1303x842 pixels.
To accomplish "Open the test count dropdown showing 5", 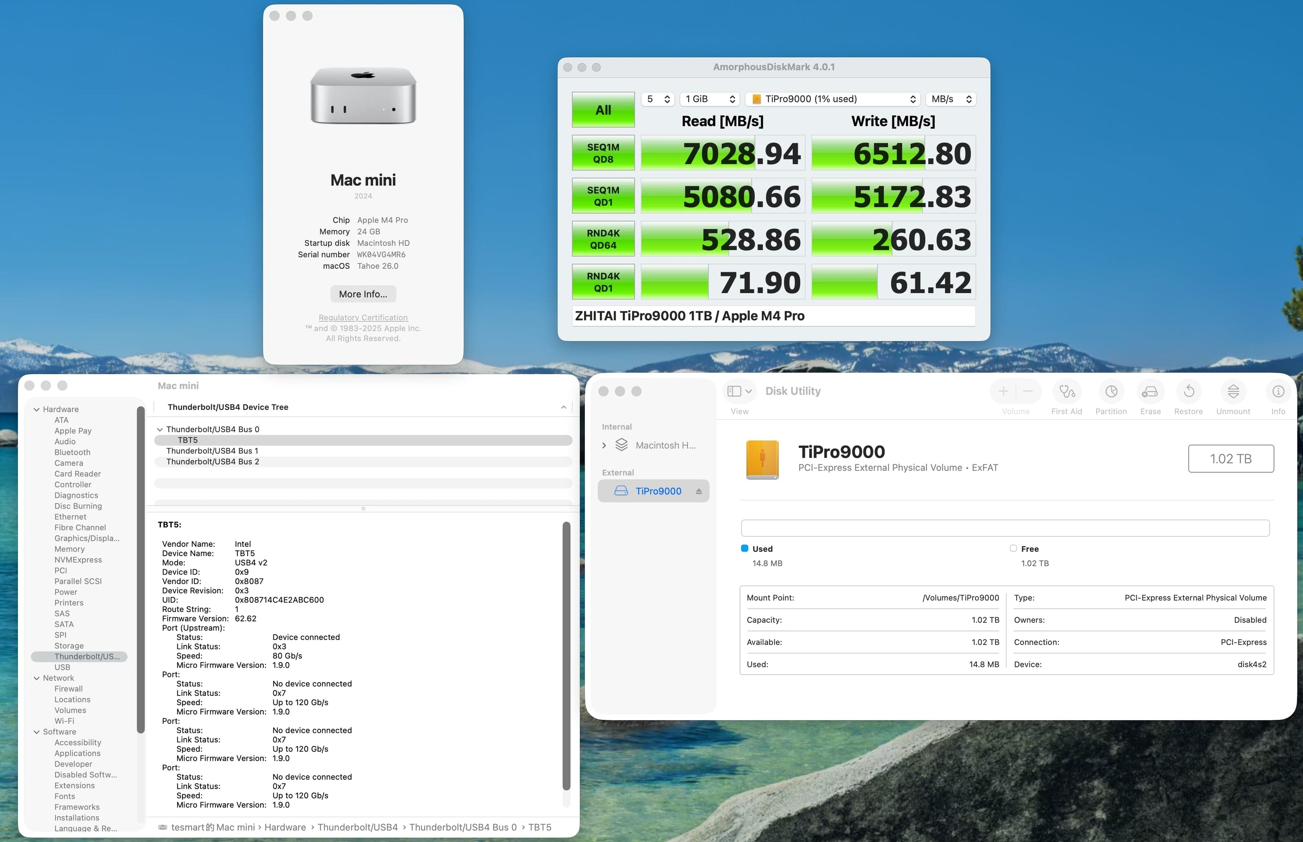I will click(x=658, y=99).
